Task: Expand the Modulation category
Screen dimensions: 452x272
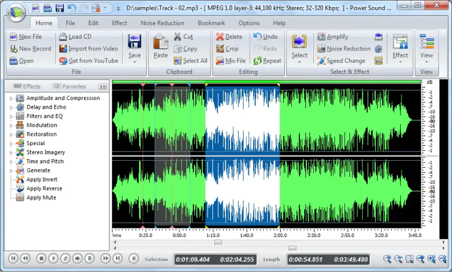Action: [x=11, y=125]
